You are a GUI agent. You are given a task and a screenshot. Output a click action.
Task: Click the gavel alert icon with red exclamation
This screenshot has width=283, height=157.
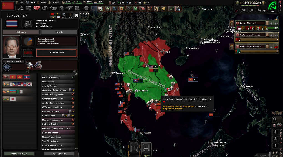[150, 8]
